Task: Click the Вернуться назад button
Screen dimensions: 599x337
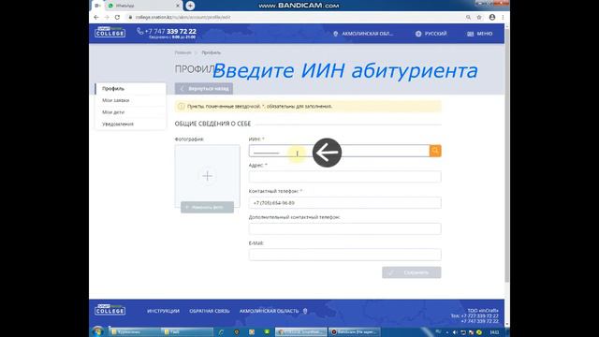Action: coord(204,89)
